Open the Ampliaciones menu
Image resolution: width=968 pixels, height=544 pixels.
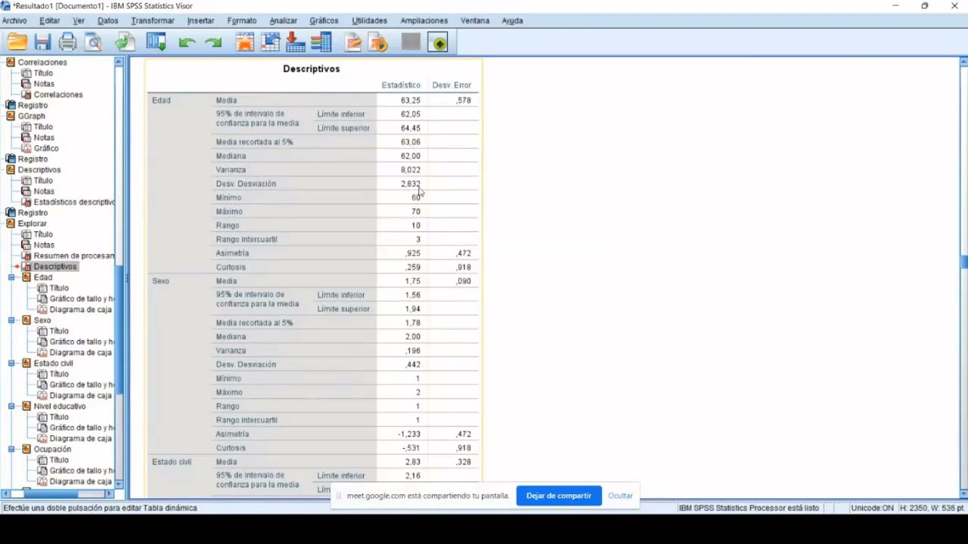424,20
